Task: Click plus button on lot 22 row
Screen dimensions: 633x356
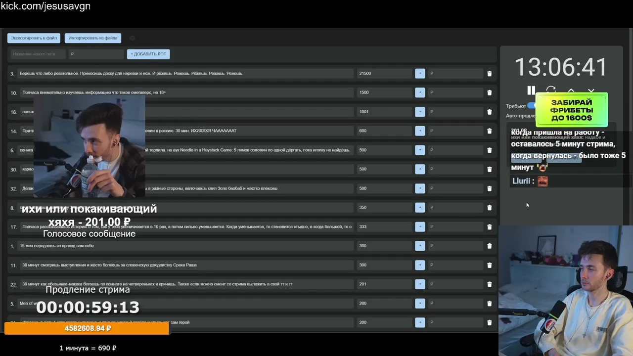Action: [420, 284]
